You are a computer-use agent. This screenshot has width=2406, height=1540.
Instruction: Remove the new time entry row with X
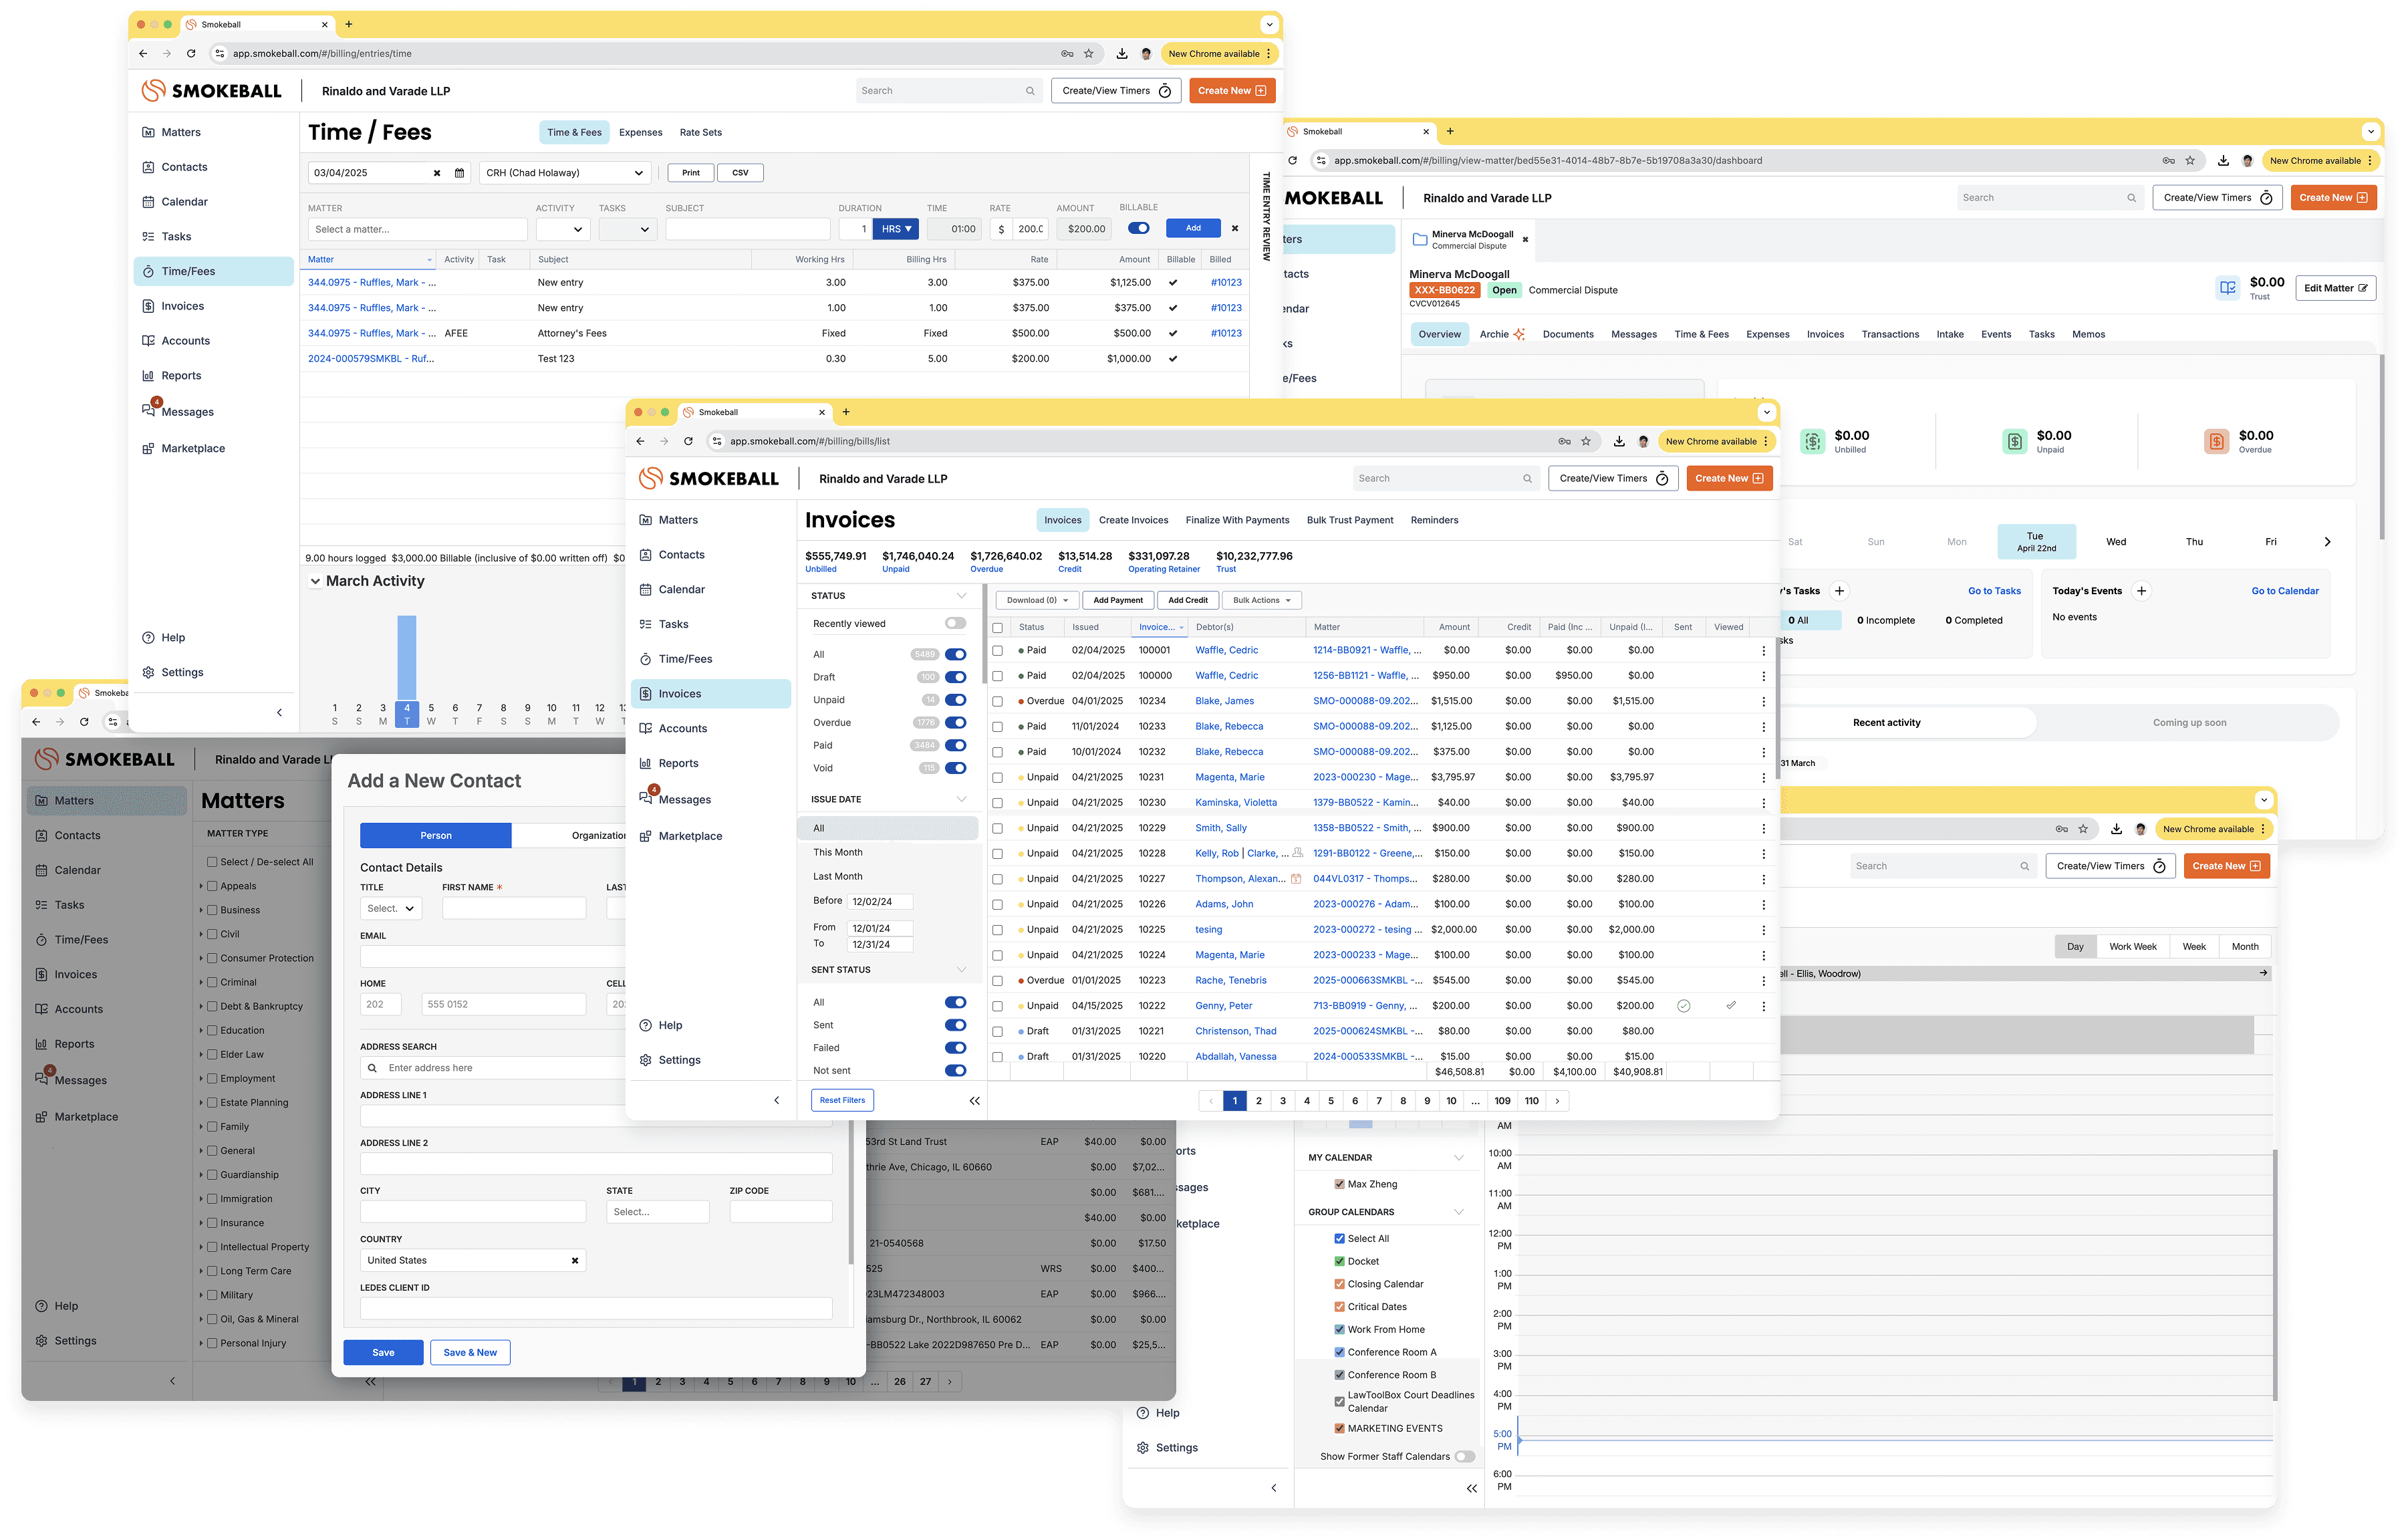click(x=1234, y=228)
